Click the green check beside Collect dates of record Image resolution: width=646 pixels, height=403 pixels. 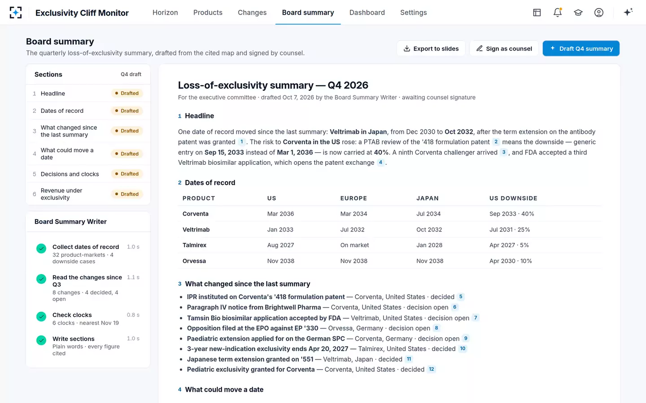tap(41, 249)
